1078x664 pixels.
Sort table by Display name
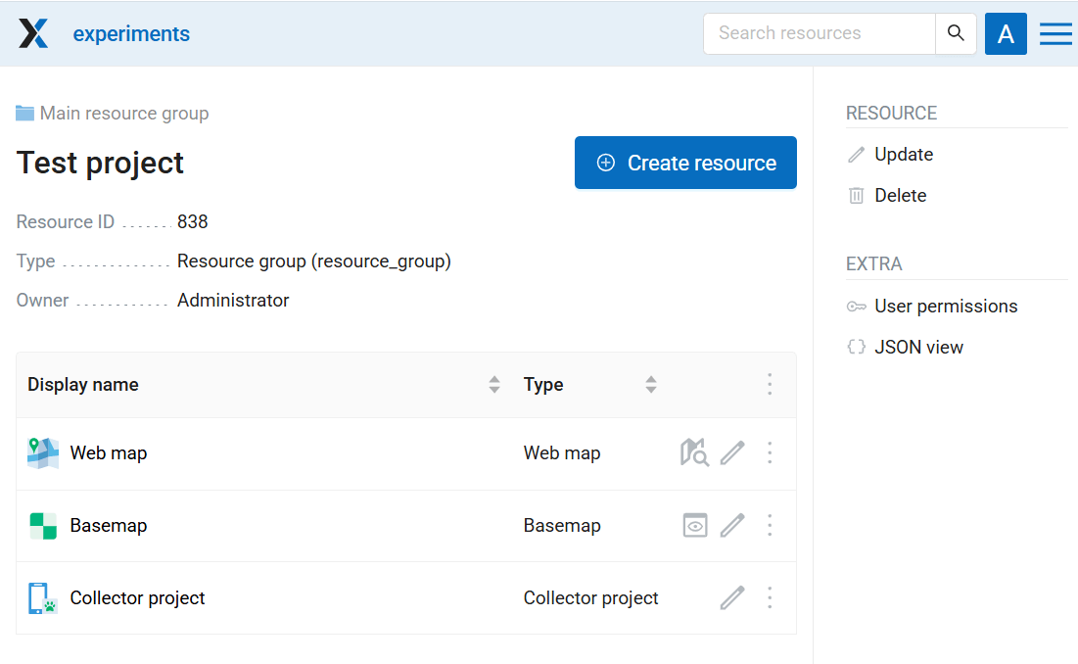tap(494, 385)
